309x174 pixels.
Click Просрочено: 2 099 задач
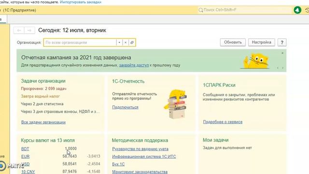[43, 88]
